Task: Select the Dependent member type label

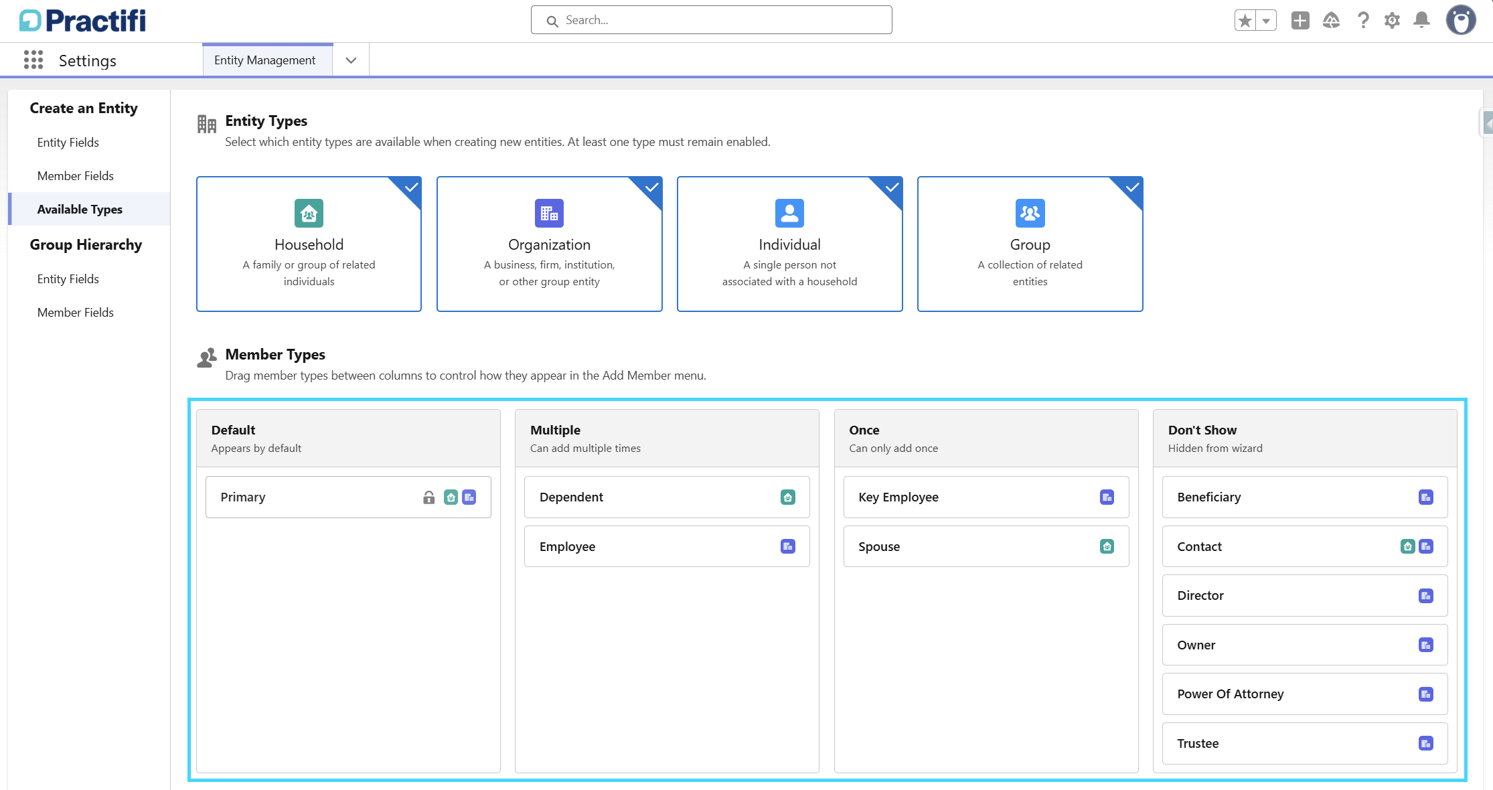Action: click(x=571, y=497)
